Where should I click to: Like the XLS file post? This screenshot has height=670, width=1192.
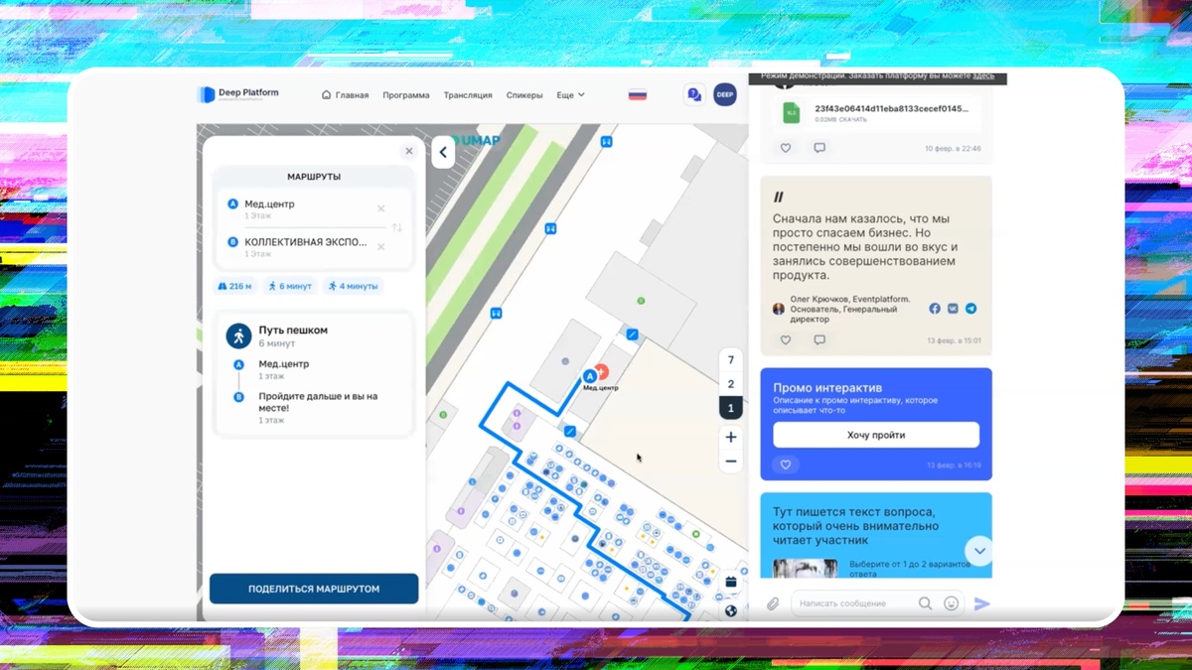tap(786, 148)
